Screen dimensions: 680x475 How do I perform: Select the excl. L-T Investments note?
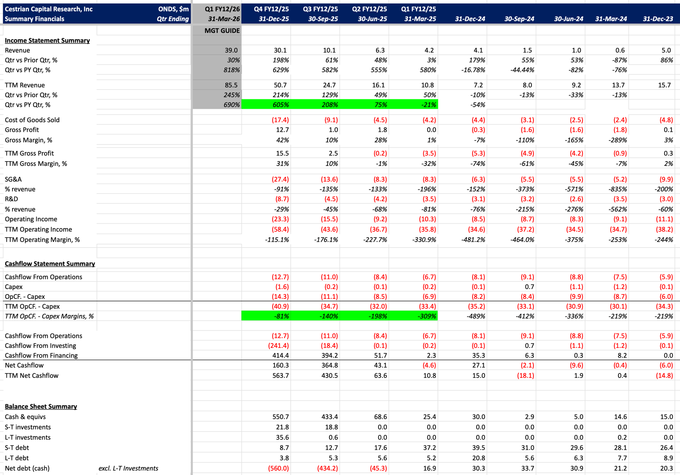pos(128,468)
